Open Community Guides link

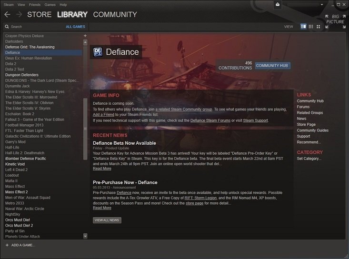click(313, 130)
